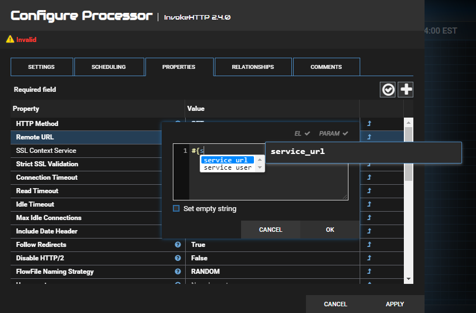The image size is (476, 313).
Task: Click the Value column header
Action: pyautogui.click(x=272, y=109)
